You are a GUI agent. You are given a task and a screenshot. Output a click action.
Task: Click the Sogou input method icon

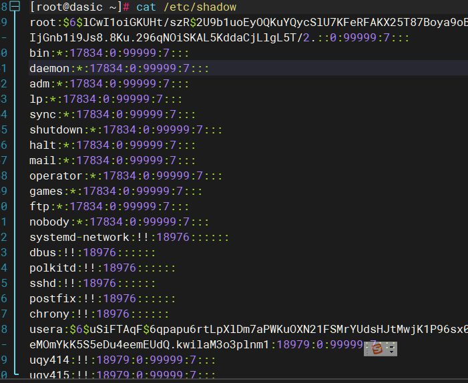coord(378,349)
